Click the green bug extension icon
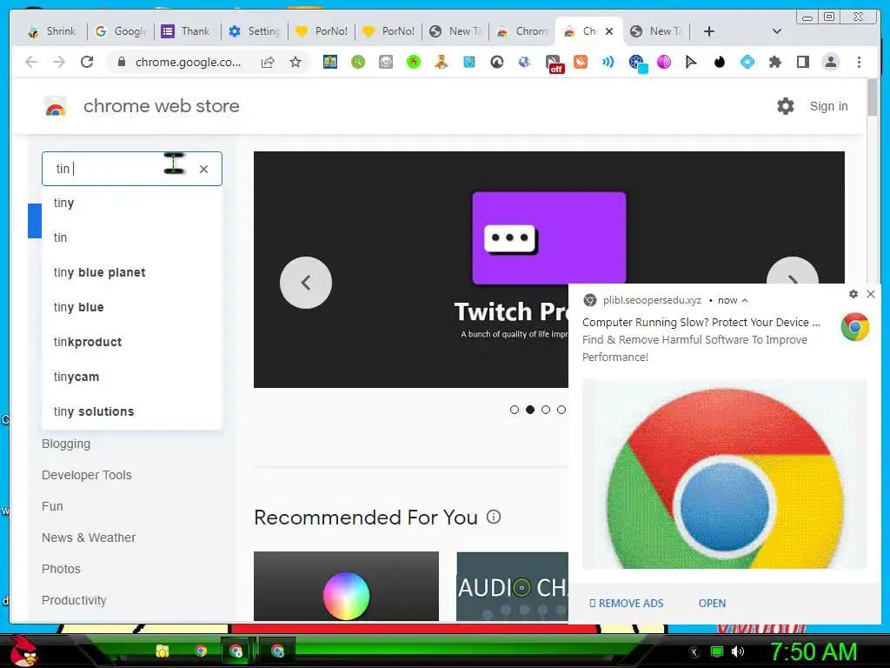Screen dimensions: 890x668 click(413, 62)
